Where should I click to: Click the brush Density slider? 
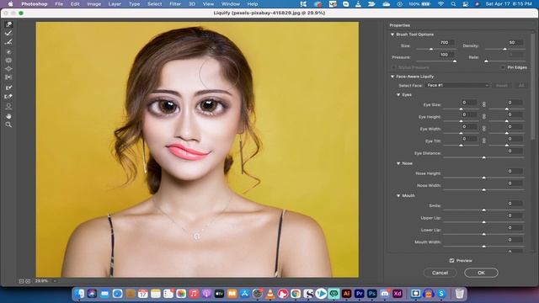point(504,49)
